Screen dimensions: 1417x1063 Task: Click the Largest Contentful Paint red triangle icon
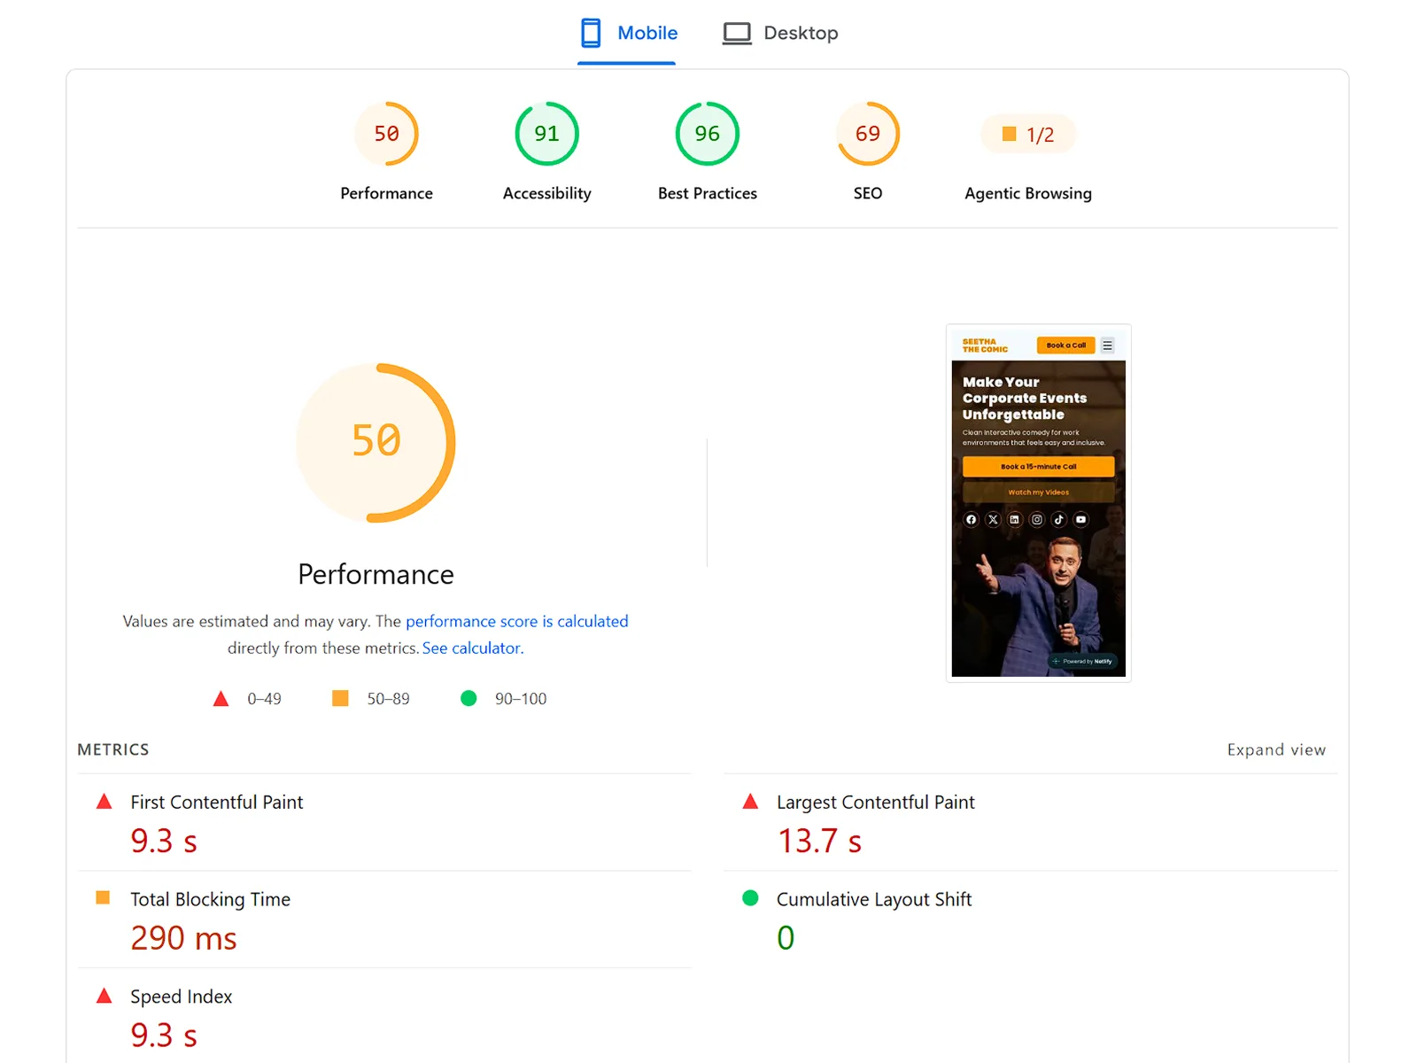[750, 801]
